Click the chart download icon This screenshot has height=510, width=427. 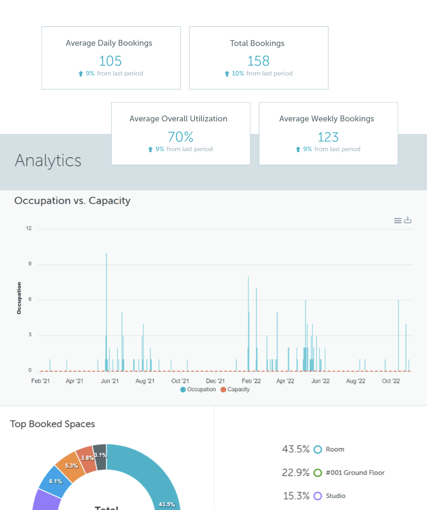pos(408,220)
